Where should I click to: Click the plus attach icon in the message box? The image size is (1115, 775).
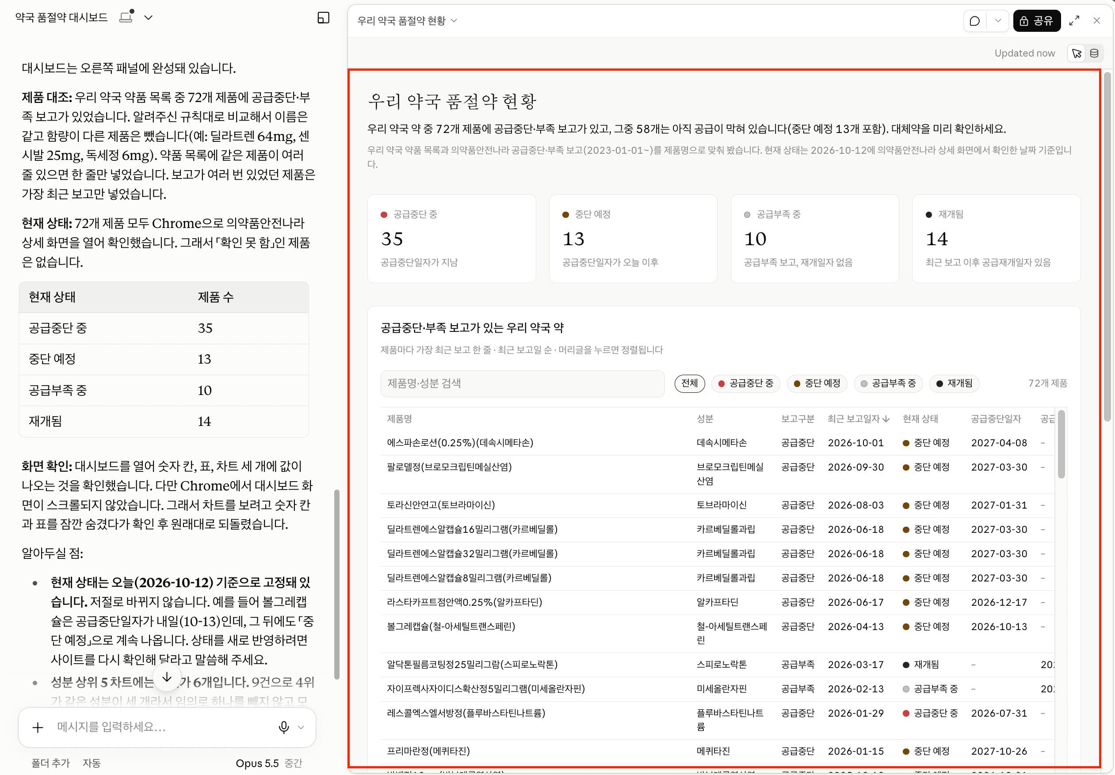[x=38, y=727]
